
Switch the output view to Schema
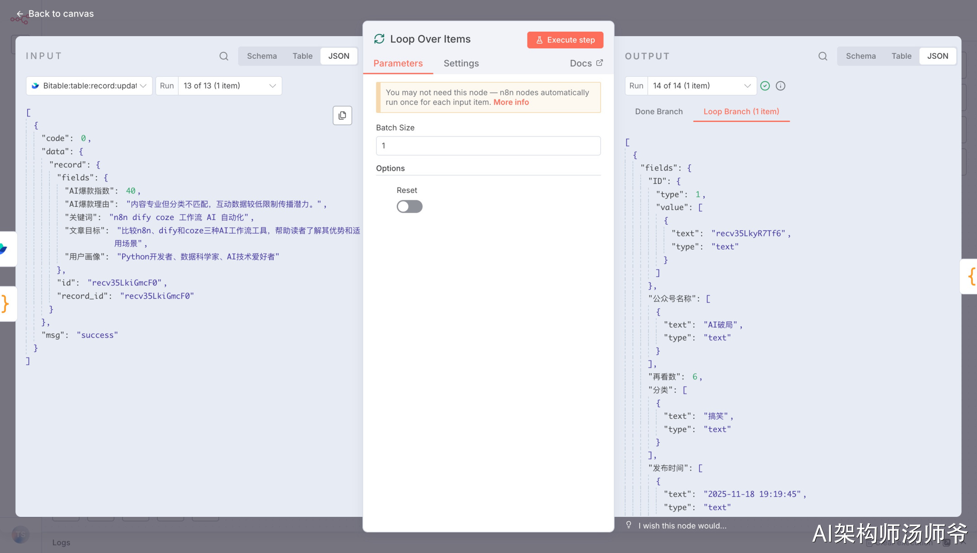click(861, 56)
